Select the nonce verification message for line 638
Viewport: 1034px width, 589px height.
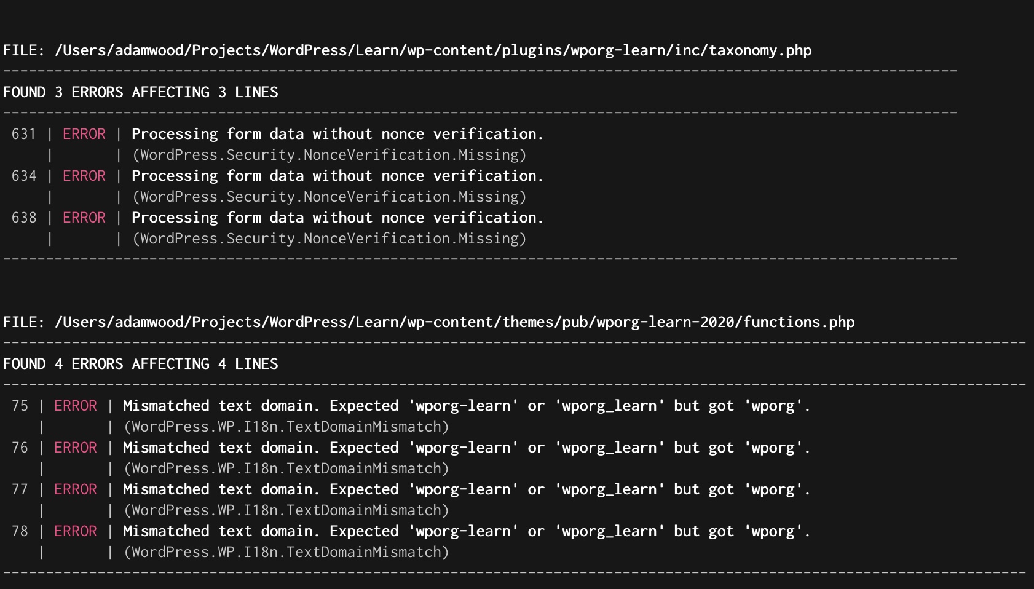[337, 218]
